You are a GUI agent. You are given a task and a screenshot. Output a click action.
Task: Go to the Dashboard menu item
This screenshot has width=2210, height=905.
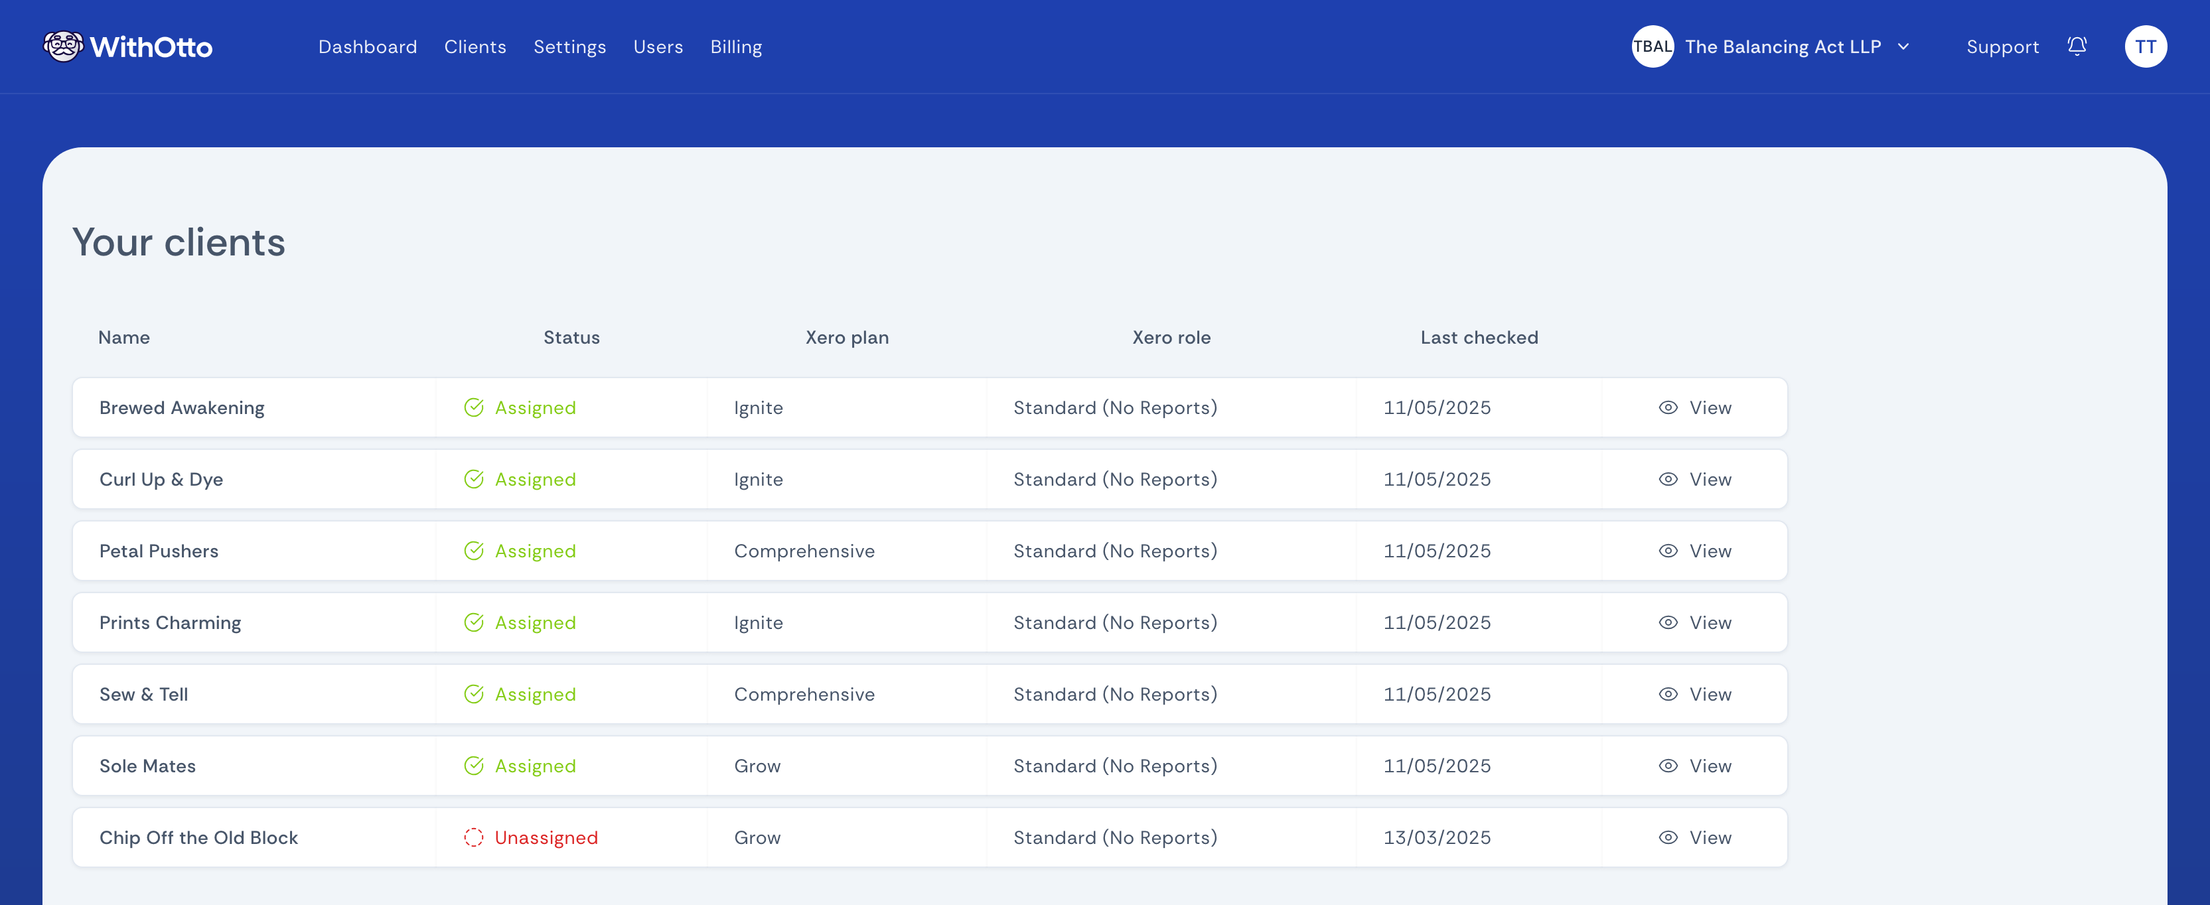[x=367, y=47]
